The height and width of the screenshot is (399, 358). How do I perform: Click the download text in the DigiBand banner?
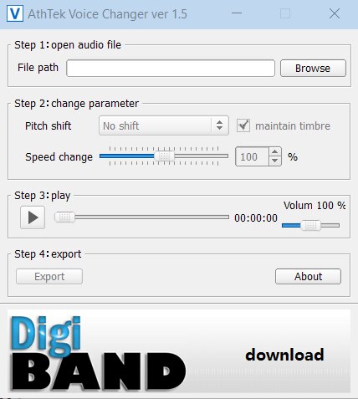coord(284,355)
